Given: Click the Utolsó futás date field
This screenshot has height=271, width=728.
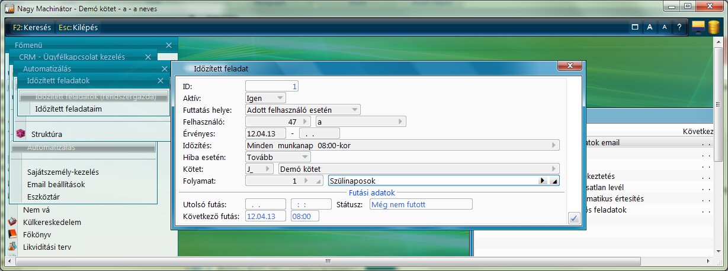Looking at the screenshot, I should click(266, 204).
